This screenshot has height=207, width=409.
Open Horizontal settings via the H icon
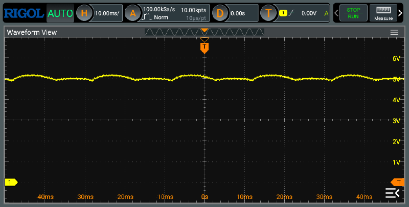tap(84, 13)
